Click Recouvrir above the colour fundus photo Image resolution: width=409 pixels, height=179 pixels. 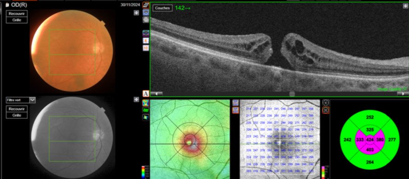pyautogui.click(x=17, y=13)
